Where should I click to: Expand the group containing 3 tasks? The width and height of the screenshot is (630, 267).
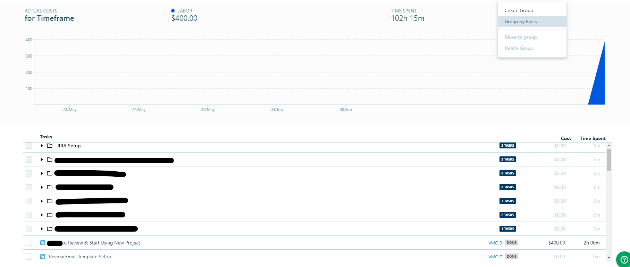[42, 201]
